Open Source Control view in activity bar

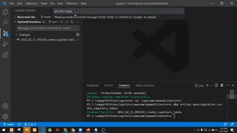click(x=5, y=33)
